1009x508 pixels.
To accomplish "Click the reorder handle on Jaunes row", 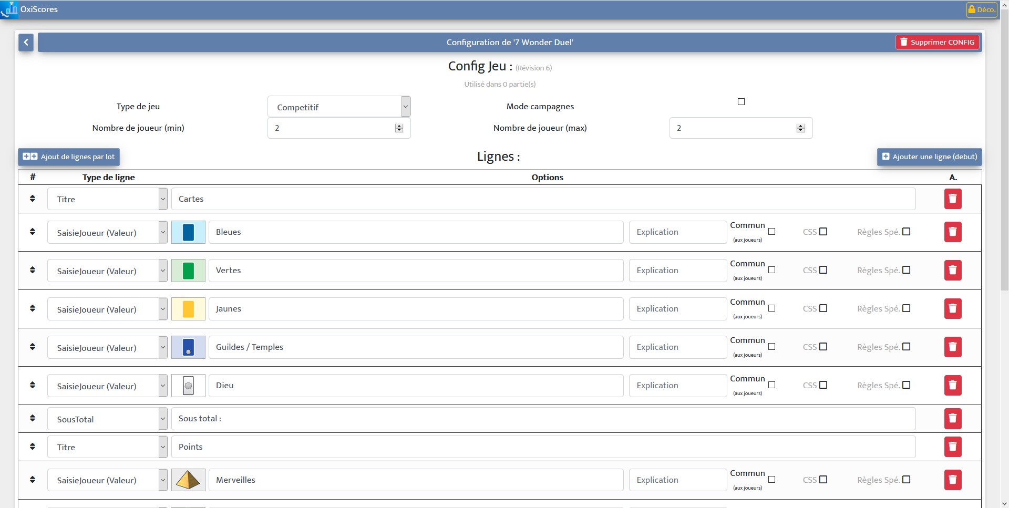I will [x=33, y=308].
